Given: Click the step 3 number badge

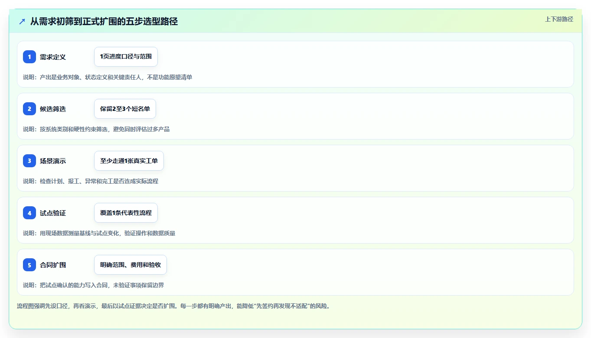Looking at the screenshot, I should pos(29,161).
